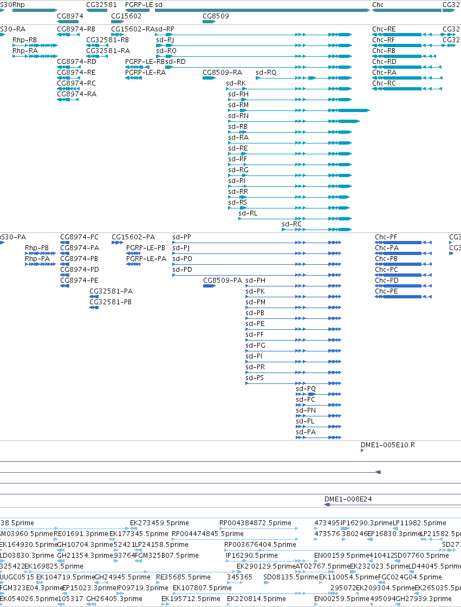Click the CG15602 gene label

click(x=126, y=16)
